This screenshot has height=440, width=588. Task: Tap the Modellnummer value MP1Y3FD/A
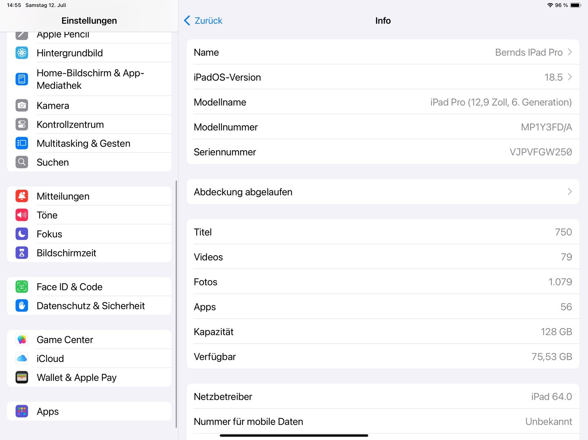[x=546, y=127]
